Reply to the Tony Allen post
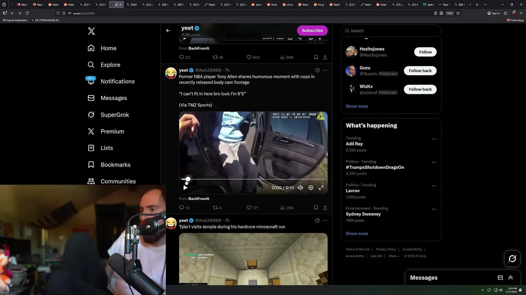Image resolution: width=526 pixels, height=295 pixels. pos(184,208)
